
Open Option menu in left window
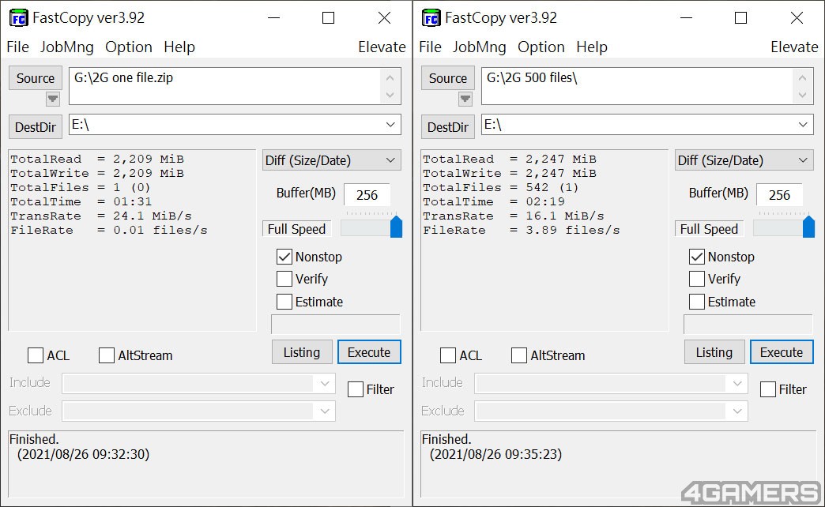point(128,47)
